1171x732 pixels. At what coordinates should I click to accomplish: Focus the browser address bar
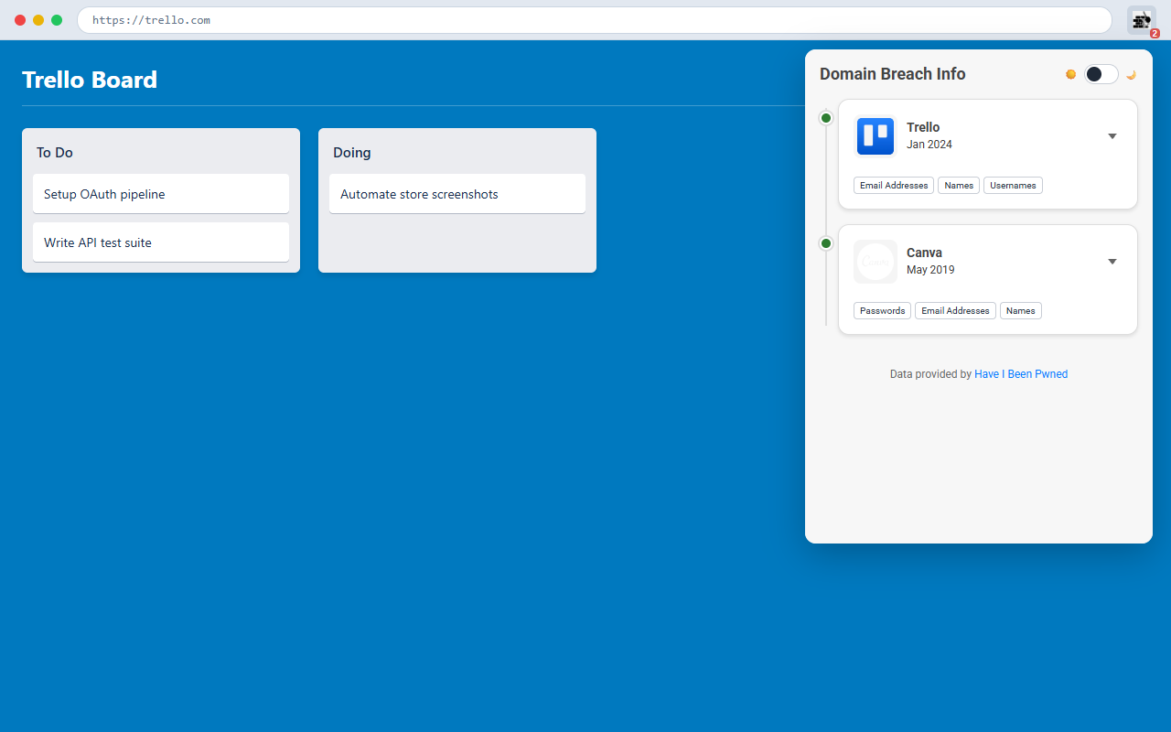coord(595,20)
